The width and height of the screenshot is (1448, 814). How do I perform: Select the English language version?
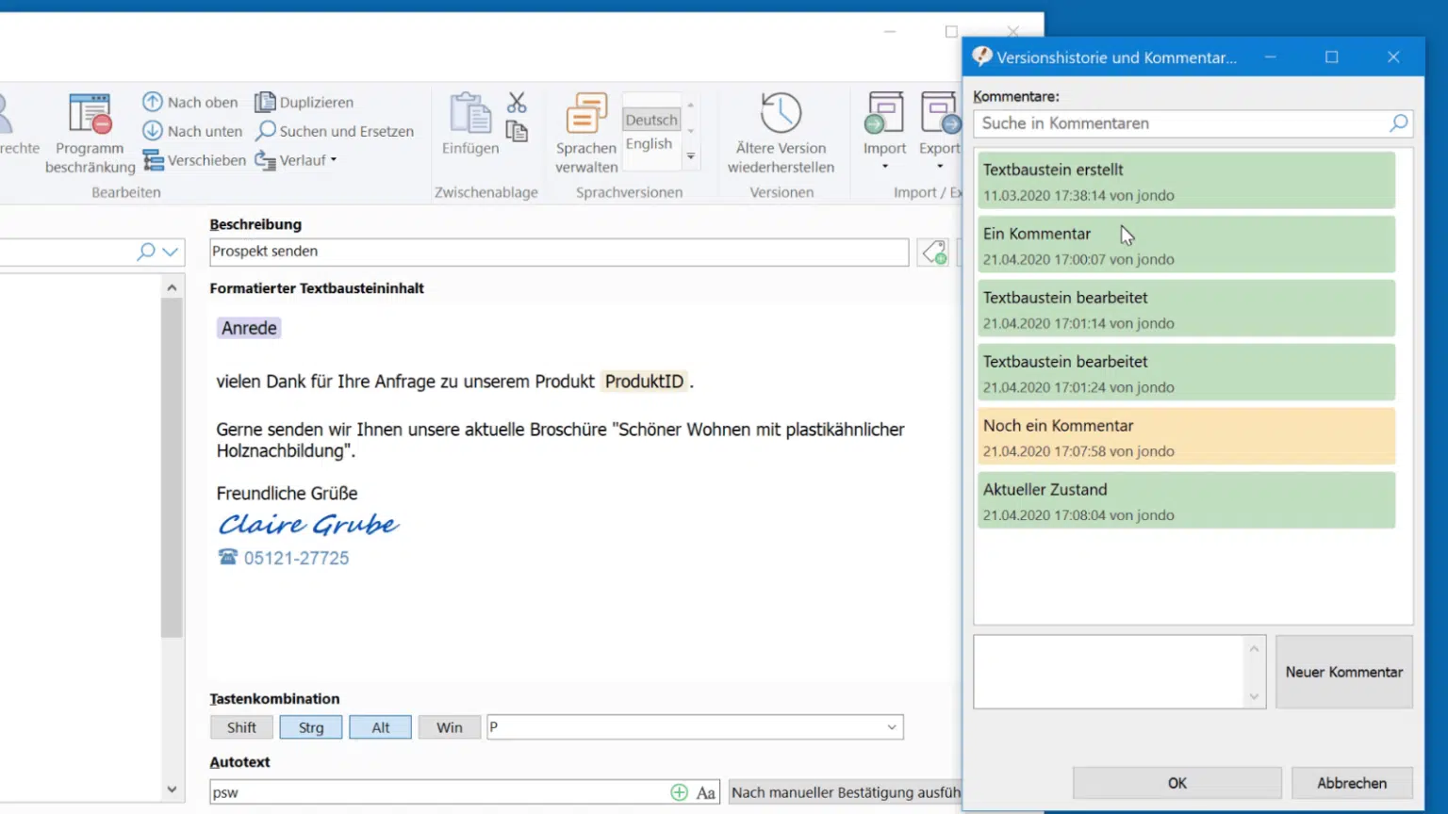650,144
